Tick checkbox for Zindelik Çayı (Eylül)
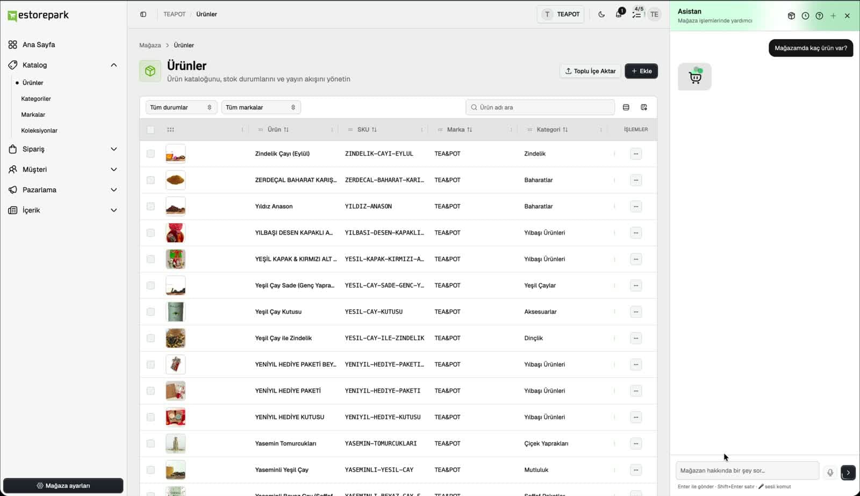Screen dimensions: 860x496 click(150, 154)
